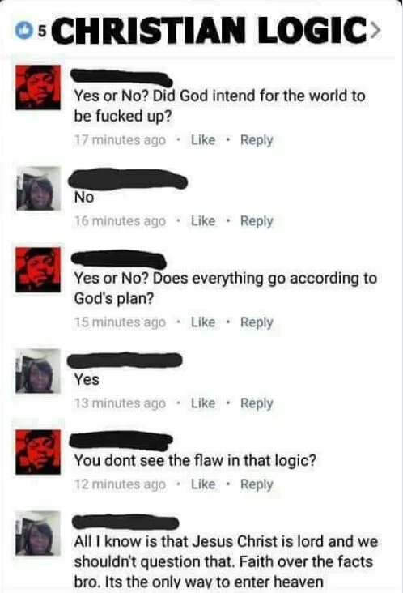Reply to the 12 minutes ago comment
The width and height of the screenshot is (403, 593).
click(x=257, y=484)
